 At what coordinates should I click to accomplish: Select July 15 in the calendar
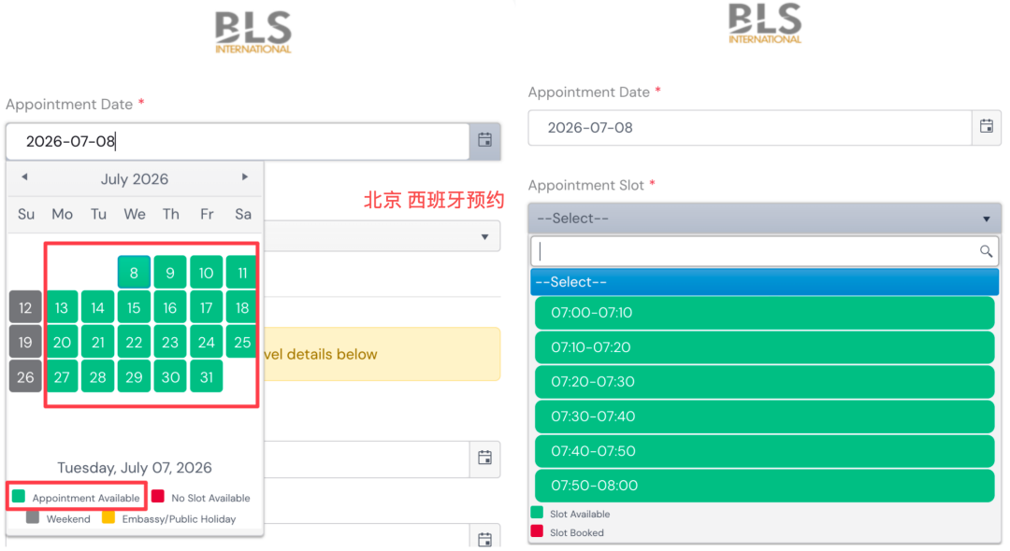pos(134,307)
